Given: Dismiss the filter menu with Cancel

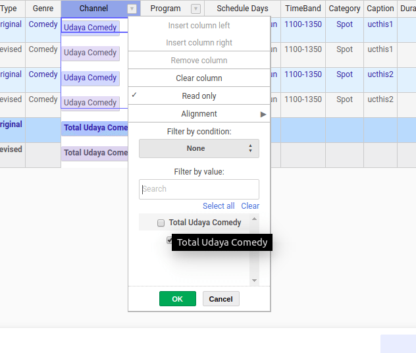Looking at the screenshot, I should pos(221,299).
